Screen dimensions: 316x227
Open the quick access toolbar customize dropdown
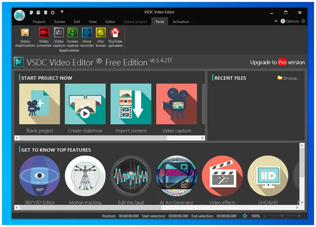pyautogui.click(x=62, y=12)
